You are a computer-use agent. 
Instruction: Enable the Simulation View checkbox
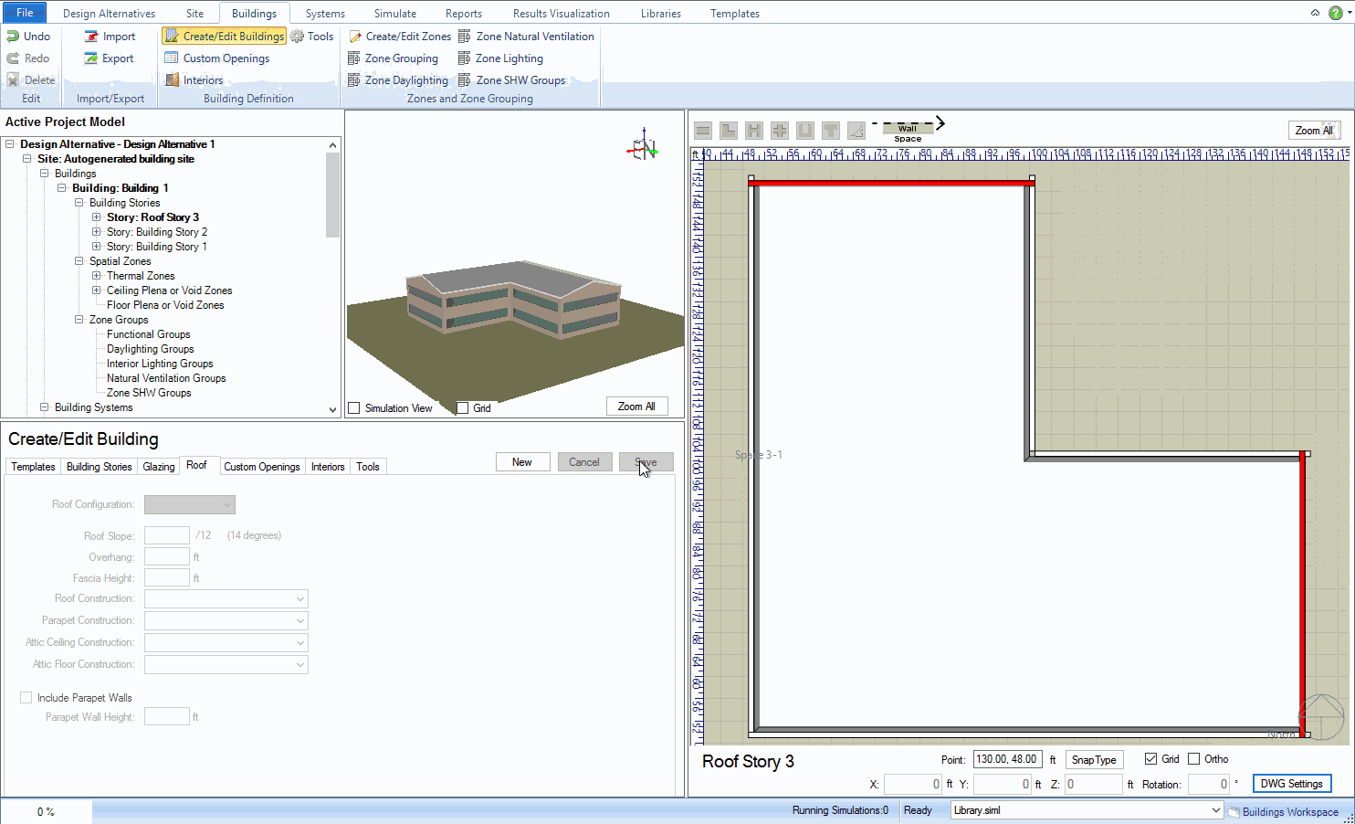click(x=354, y=408)
